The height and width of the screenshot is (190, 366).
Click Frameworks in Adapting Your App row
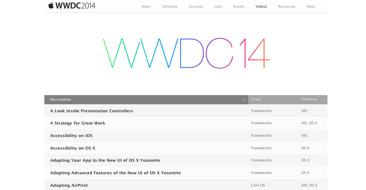[261, 160]
